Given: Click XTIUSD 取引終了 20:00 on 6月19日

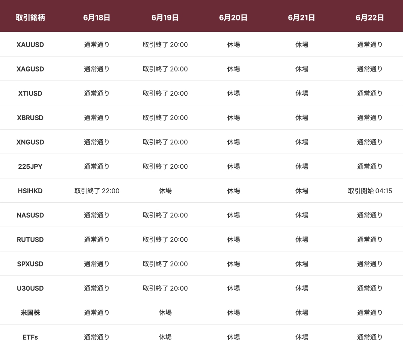Looking at the screenshot, I should tap(165, 93).
